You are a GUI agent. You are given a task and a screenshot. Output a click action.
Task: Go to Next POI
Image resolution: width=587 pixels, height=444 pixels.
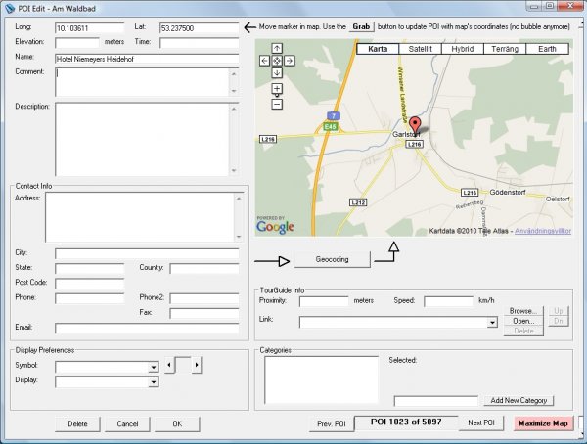tap(481, 423)
